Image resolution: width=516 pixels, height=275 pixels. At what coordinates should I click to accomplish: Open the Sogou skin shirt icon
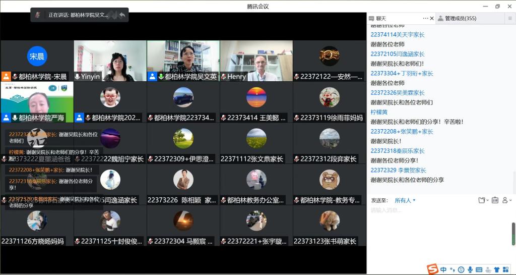[496, 269]
